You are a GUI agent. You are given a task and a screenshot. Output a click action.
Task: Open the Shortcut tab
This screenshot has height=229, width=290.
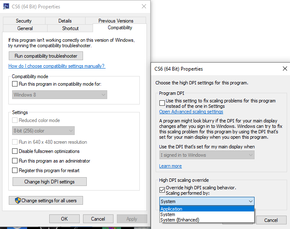pyautogui.click(x=70, y=28)
